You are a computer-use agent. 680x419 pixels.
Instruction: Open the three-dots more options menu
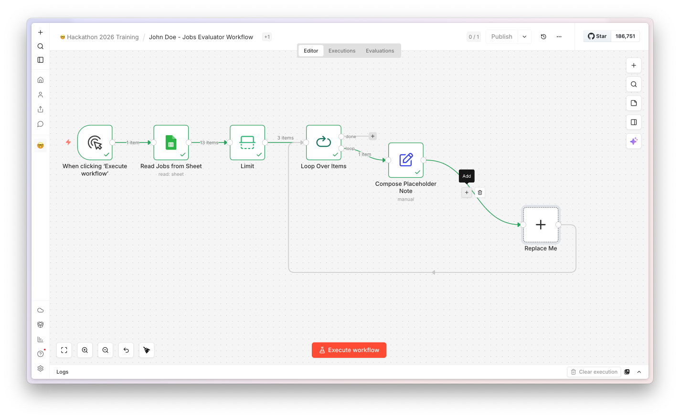pos(559,37)
